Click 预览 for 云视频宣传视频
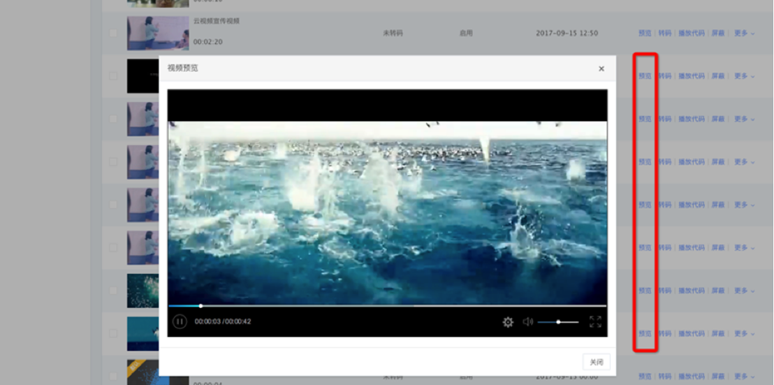 645,33
